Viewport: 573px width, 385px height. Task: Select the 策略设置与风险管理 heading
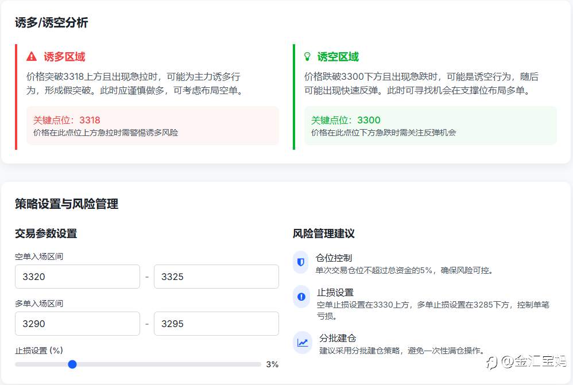tap(67, 204)
